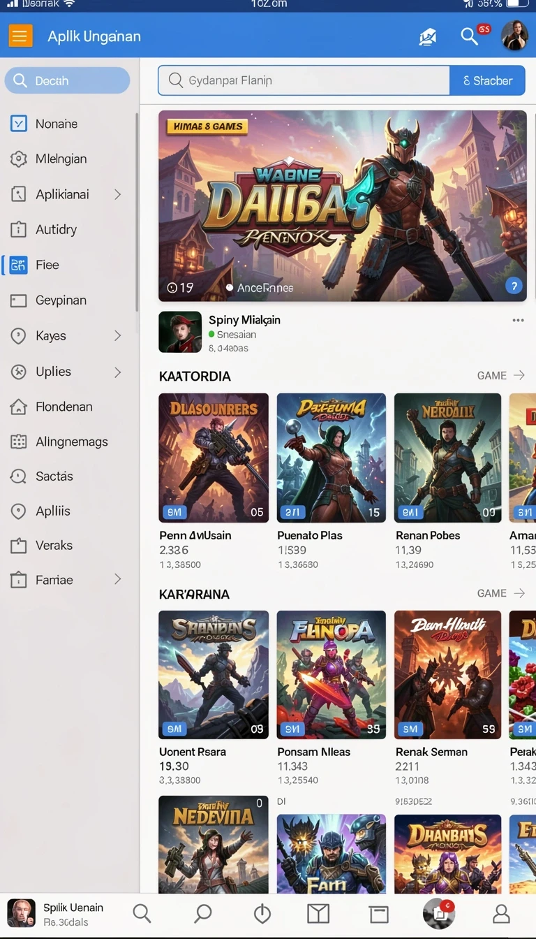
Task: Tap the power icon in bottom bar
Action: point(262,914)
